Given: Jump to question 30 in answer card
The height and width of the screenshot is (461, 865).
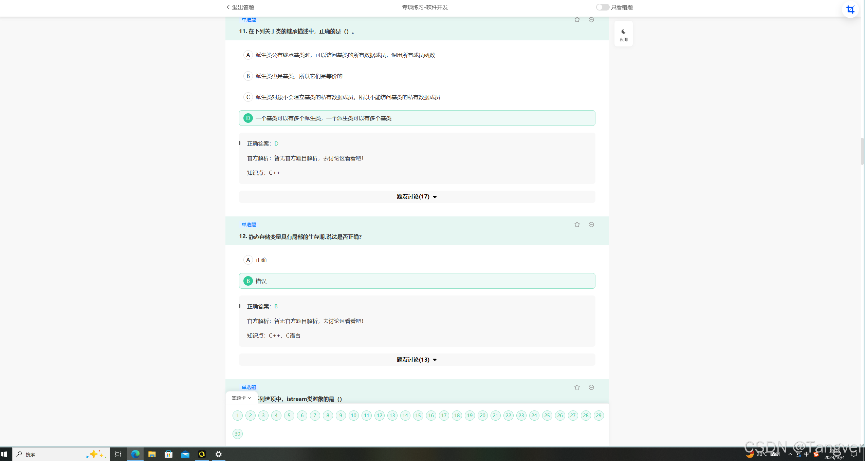Looking at the screenshot, I should pos(238,434).
